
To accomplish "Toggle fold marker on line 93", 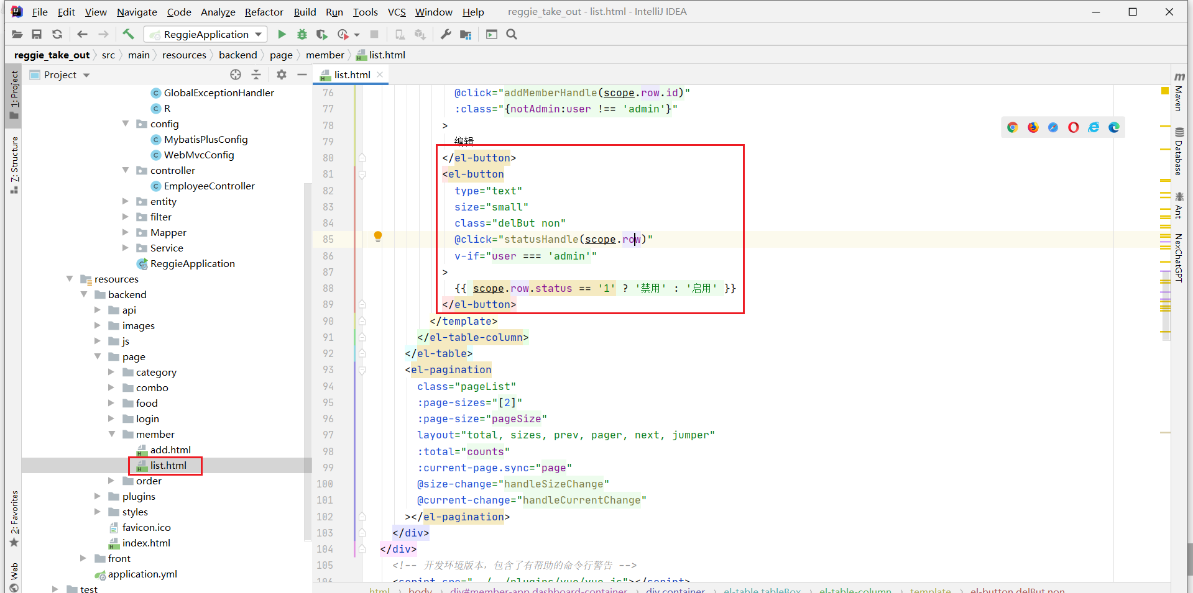I will point(362,370).
